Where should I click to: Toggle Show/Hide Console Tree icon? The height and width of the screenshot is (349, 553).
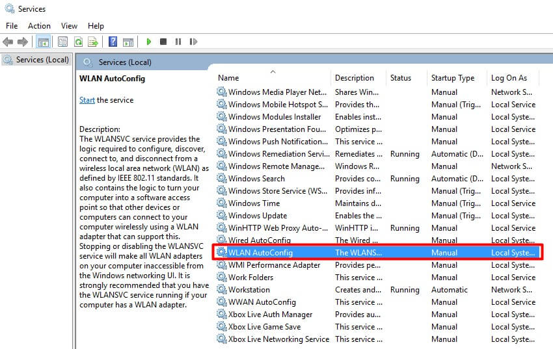(x=44, y=42)
